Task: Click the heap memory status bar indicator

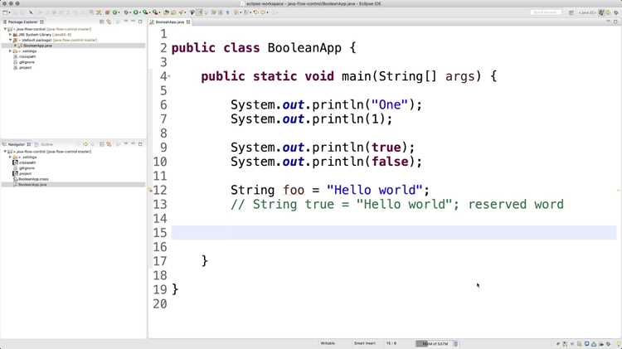Action: click(x=433, y=343)
